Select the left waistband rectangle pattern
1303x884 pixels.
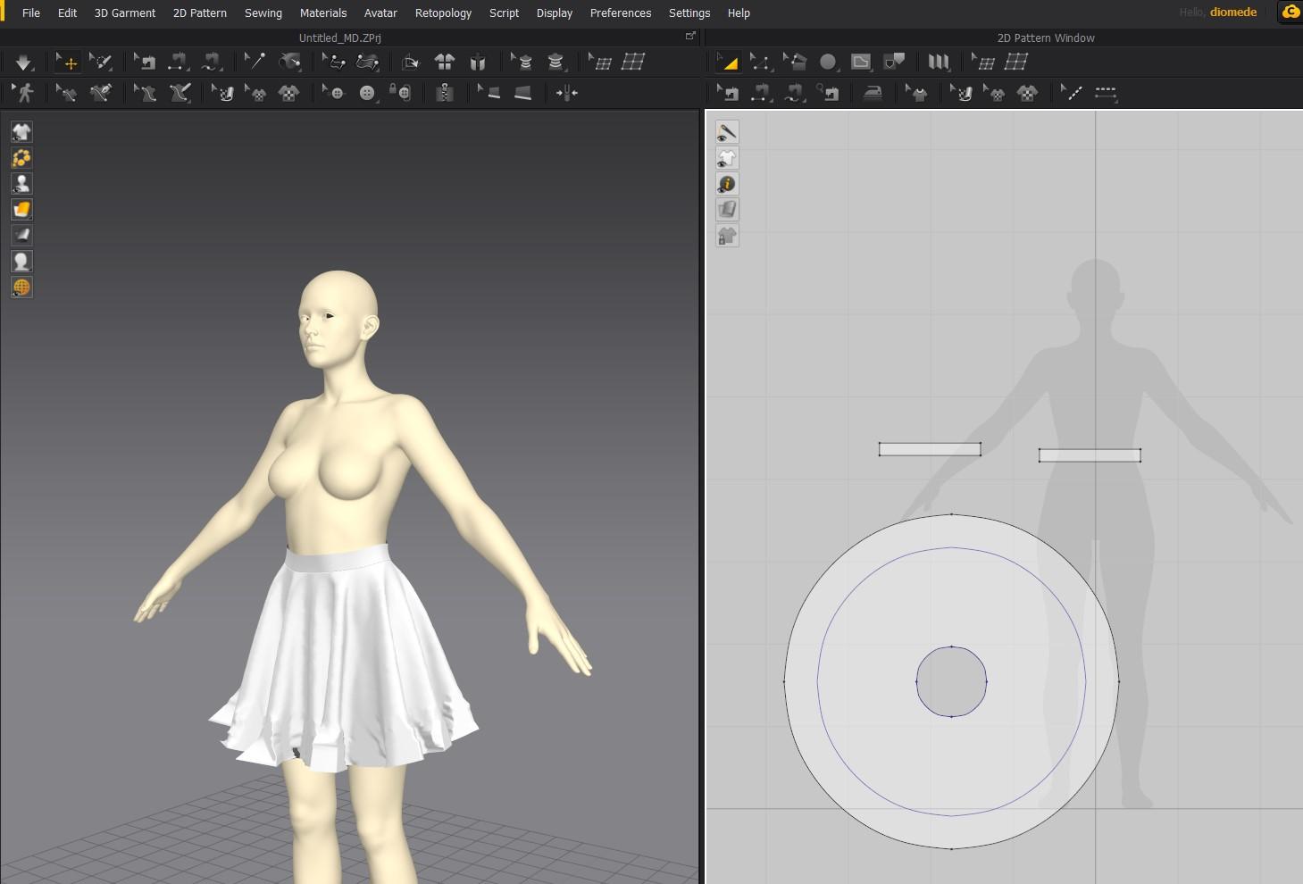(930, 449)
